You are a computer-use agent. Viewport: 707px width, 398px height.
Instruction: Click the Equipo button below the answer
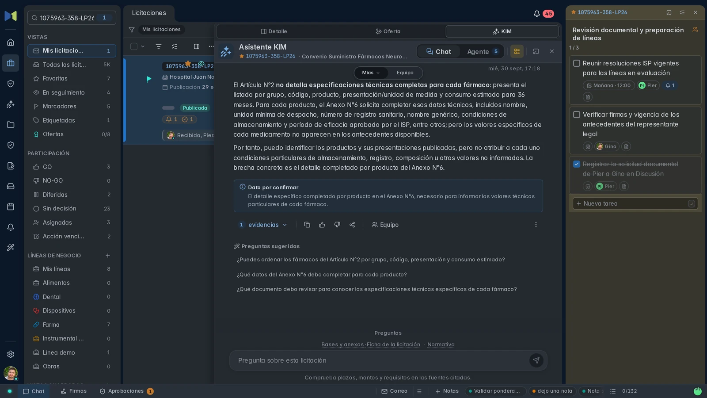pyautogui.click(x=385, y=225)
